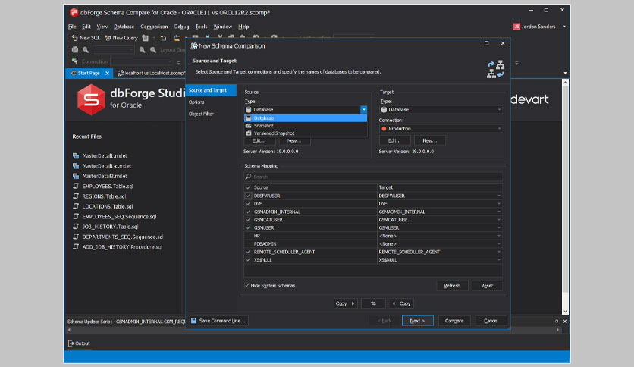Open the File menu

click(72, 27)
